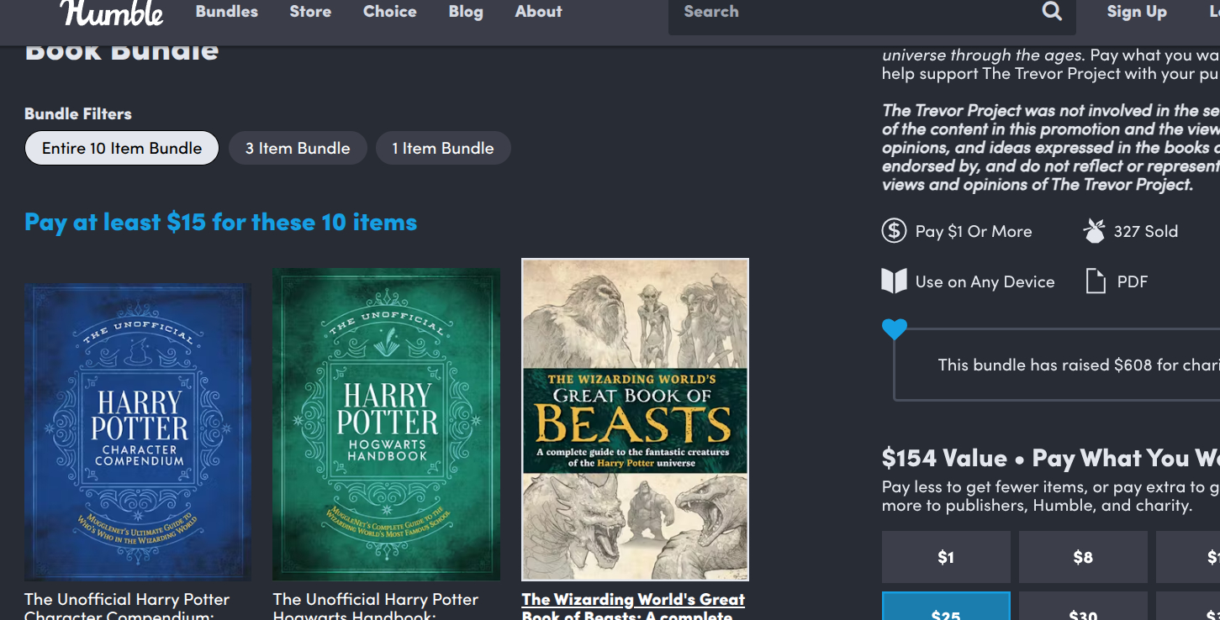Choose the 1 Item Bundle filter
The width and height of the screenshot is (1220, 620).
coord(443,148)
